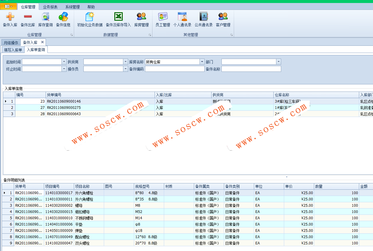Click the receipt row 2 header cell
Screen dimensions: 373x251
[x=9, y=107]
